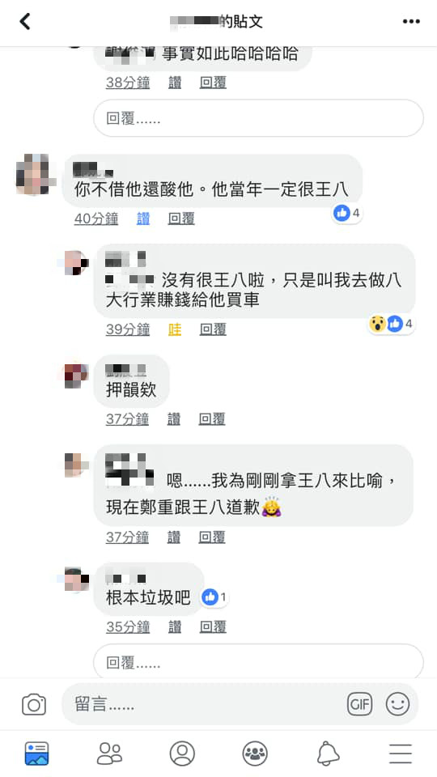Open the Friends tab
437x777 pixels.
pyautogui.click(x=109, y=754)
